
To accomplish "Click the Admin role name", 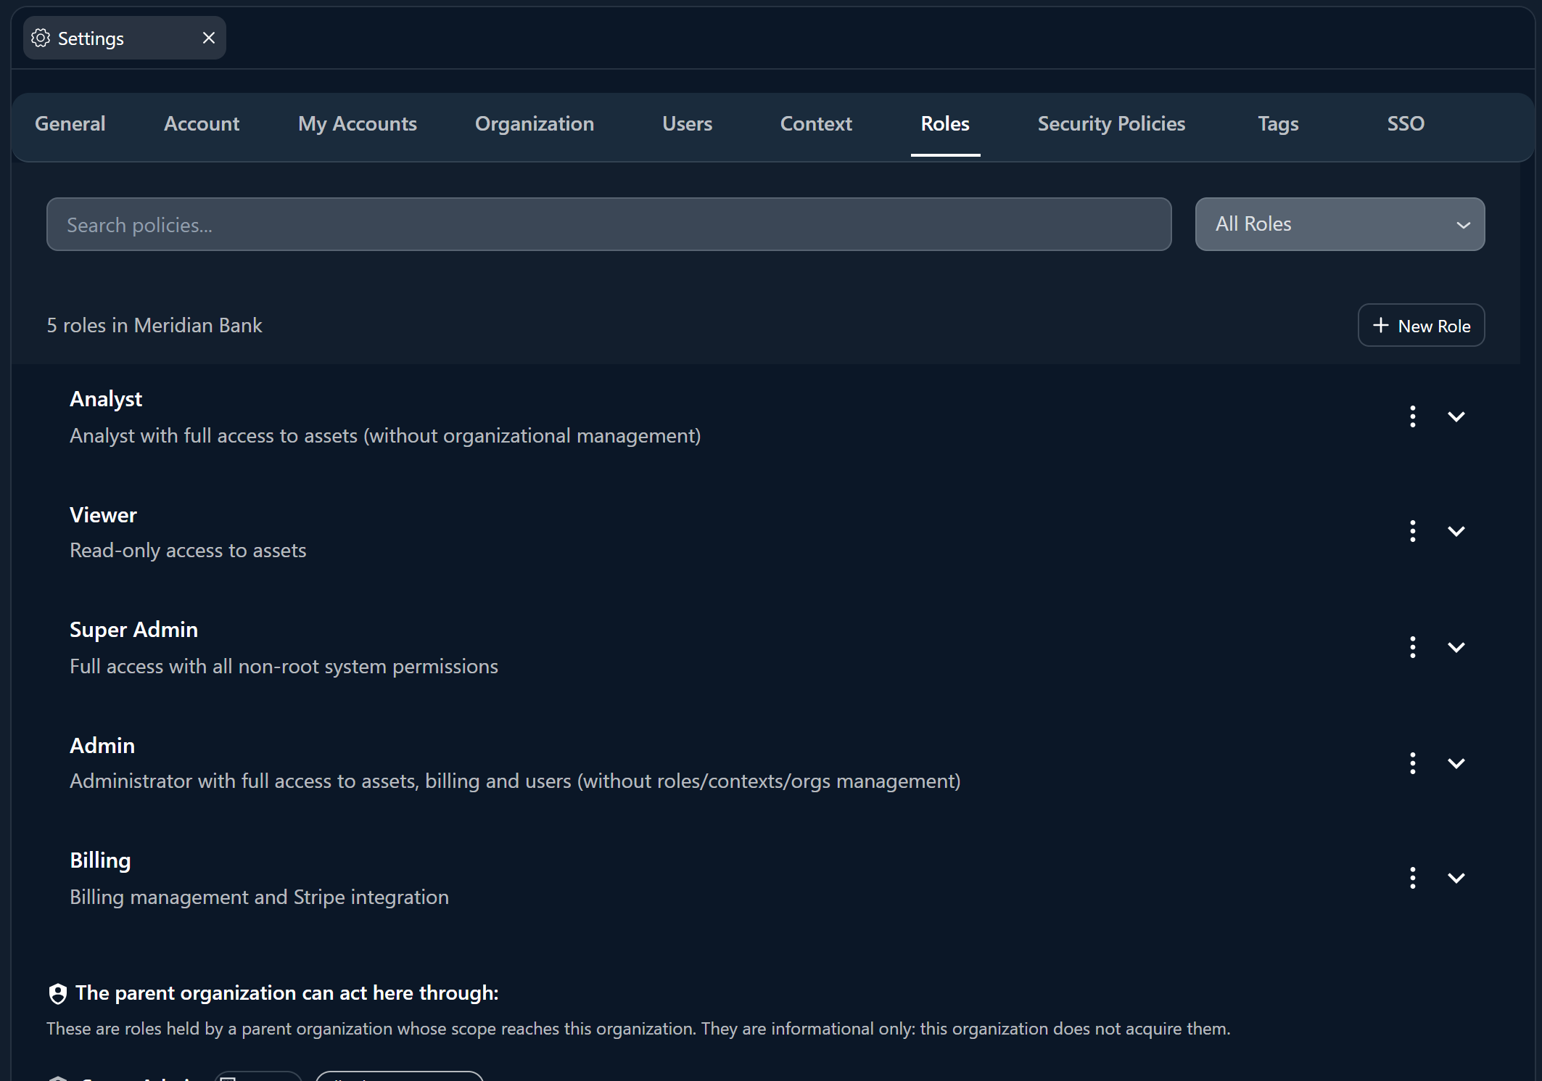I will (102, 746).
